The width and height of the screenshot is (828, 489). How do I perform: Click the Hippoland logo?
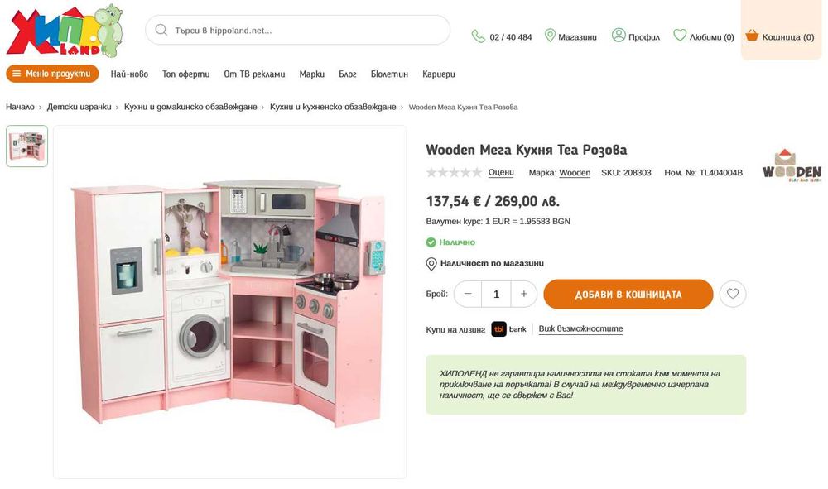(65, 31)
